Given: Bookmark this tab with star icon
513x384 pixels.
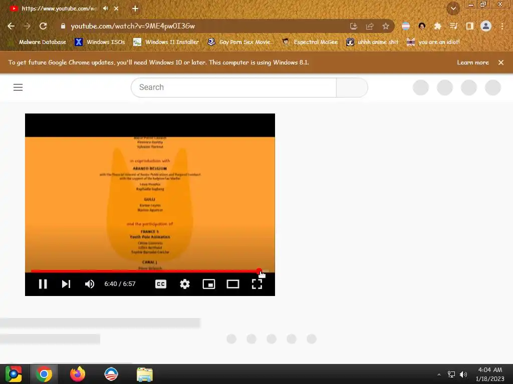Looking at the screenshot, I should (x=386, y=26).
